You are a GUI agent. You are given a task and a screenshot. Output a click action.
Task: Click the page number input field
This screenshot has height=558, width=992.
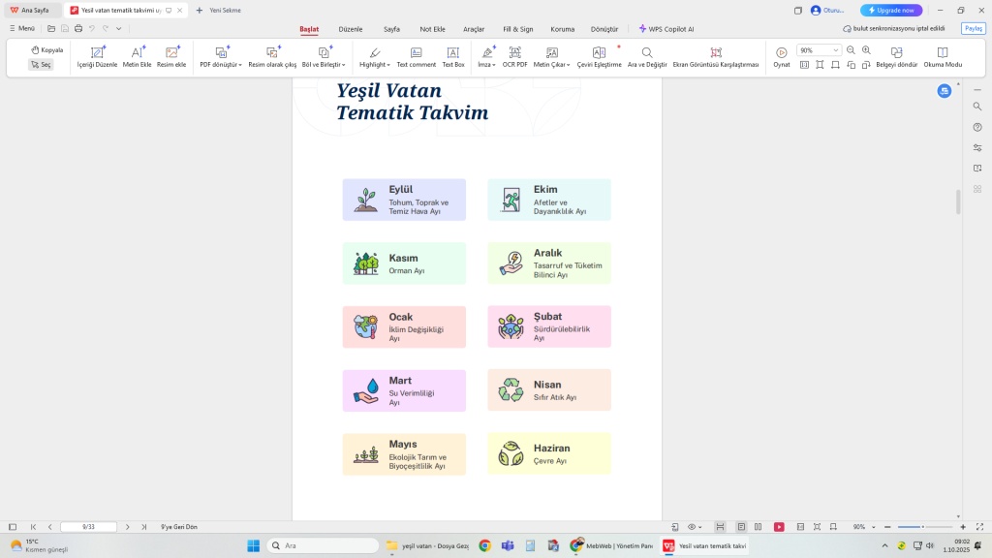tap(88, 527)
